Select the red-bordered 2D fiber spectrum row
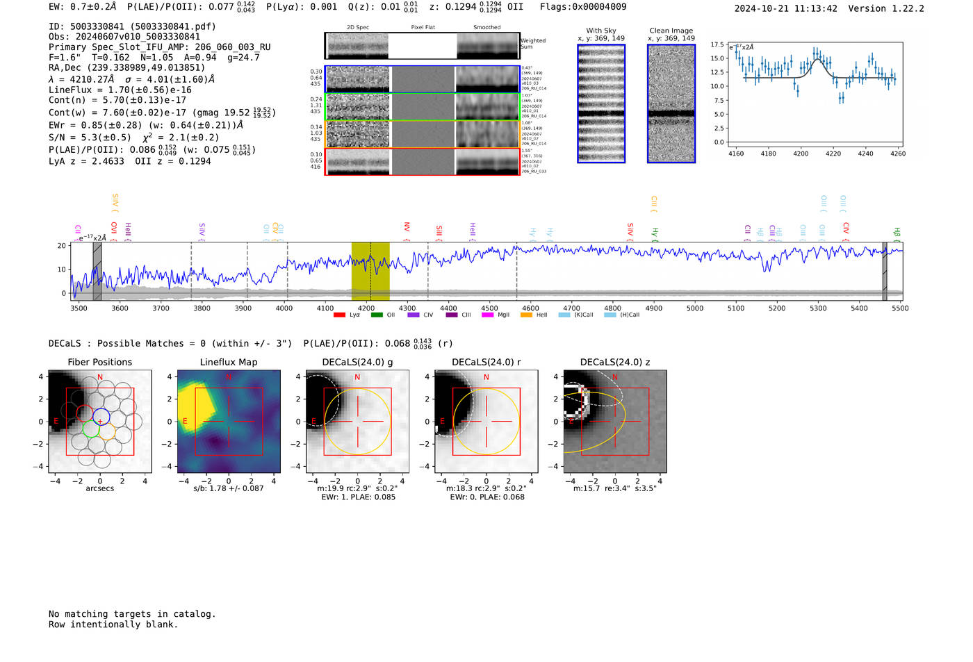The height and width of the screenshot is (662, 973). (x=423, y=162)
